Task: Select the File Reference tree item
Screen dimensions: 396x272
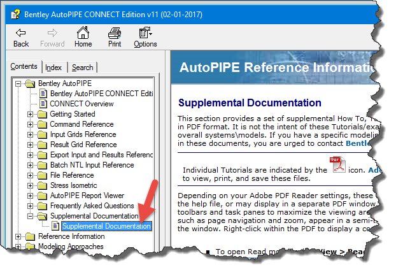Action: coord(72,175)
